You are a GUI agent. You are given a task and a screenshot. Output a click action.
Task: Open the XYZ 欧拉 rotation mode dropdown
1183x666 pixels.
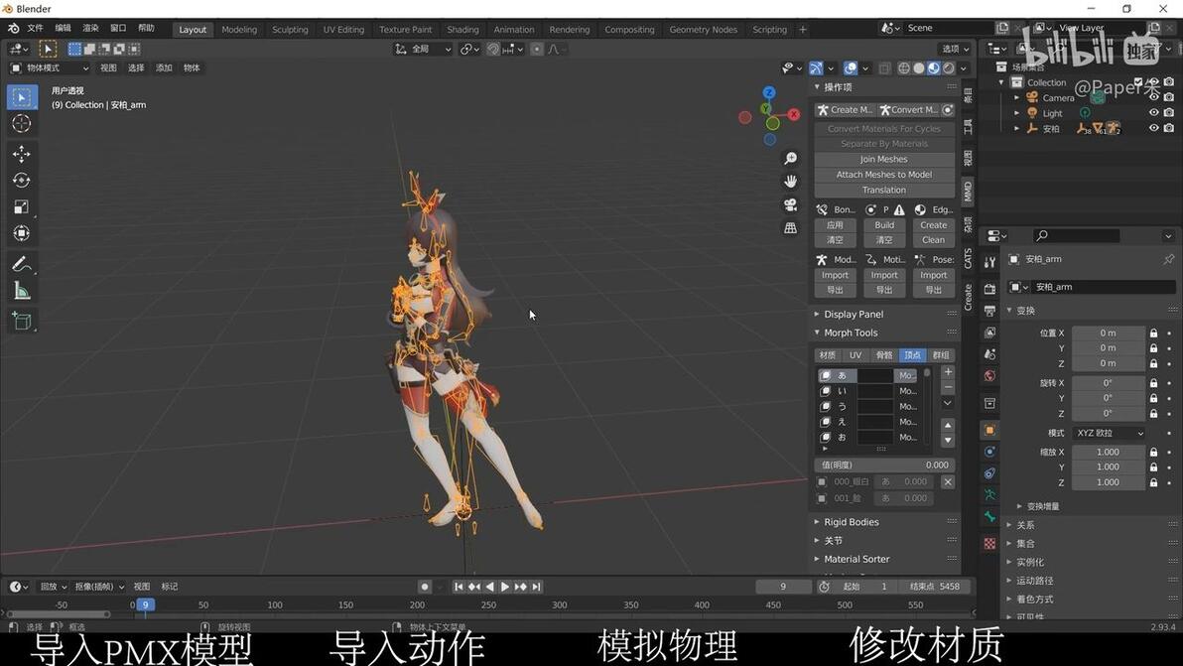(x=1109, y=433)
